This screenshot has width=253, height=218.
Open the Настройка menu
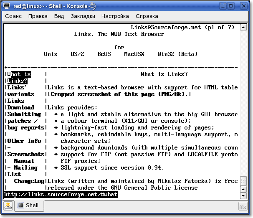115,16
